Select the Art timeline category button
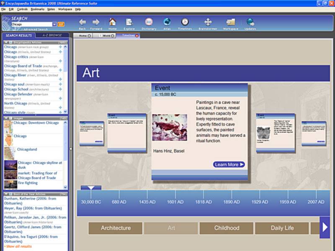The width and height of the screenshot is (335, 251). [x=171, y=228]
